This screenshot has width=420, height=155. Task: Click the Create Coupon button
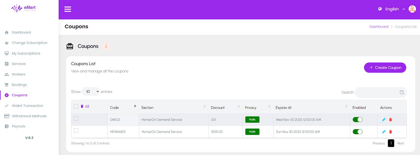pyautogui.click(x=385, y=68)
